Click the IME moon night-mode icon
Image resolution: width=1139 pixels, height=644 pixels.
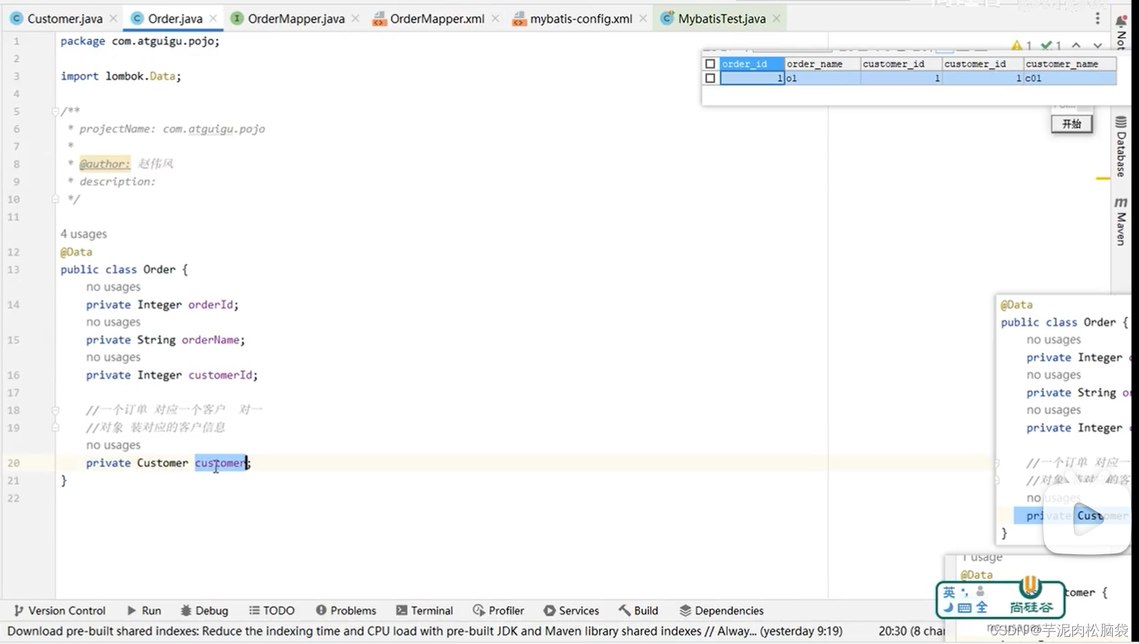pos(948,608)
